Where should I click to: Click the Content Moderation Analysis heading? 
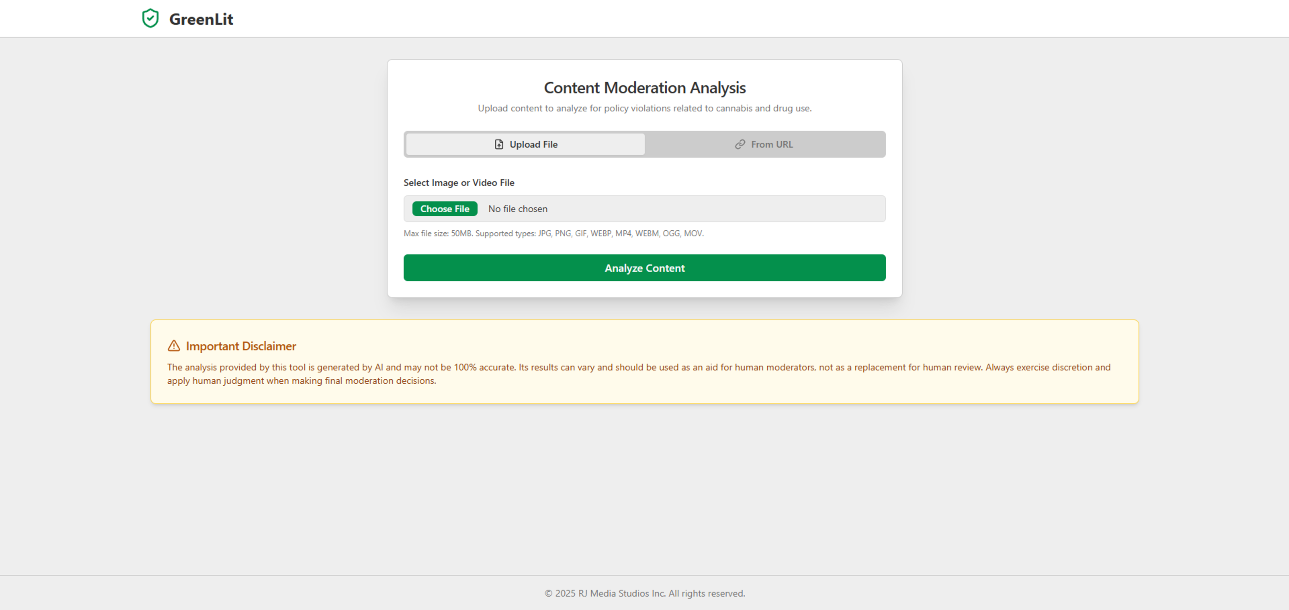[x=644, y=88]
